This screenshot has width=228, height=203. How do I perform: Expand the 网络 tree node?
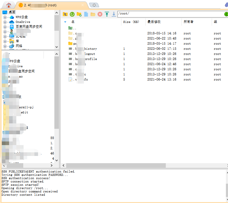[x=5, y=46]
